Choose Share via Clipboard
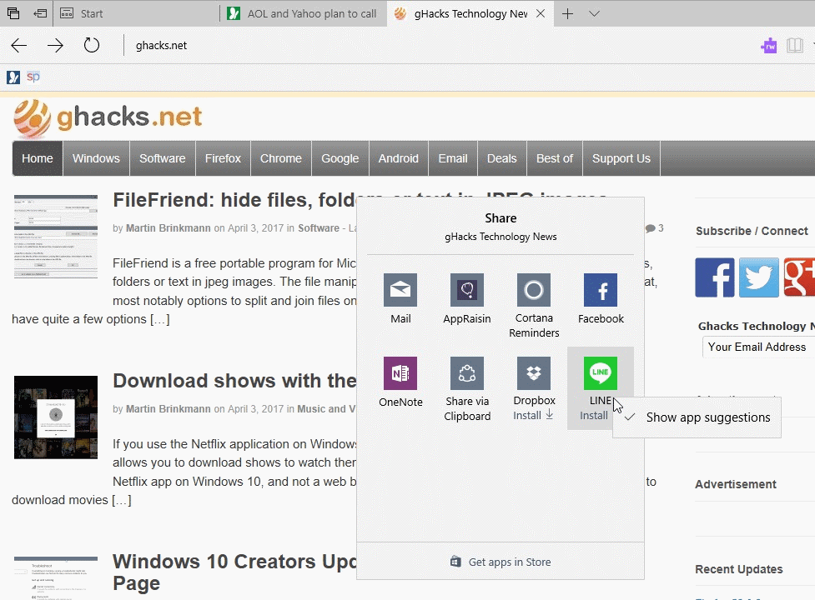The width and height of the screenshot is (815, 600). (x=467, y=389)
